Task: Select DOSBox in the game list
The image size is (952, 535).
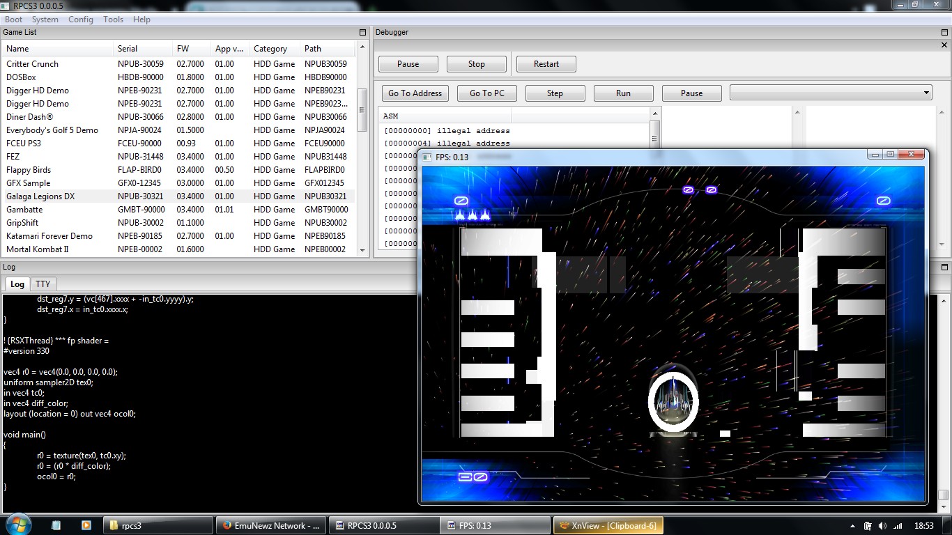Action: point(178,77)
